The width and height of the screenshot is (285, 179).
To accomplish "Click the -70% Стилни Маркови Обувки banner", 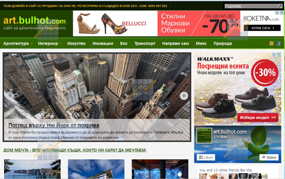I will point(199,23).
